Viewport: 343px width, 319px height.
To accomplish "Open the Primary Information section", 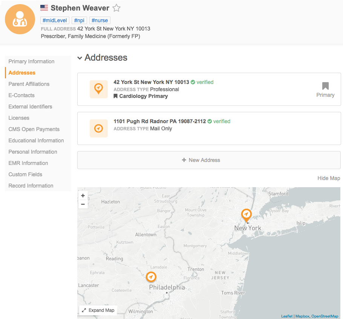I will 32,61.
